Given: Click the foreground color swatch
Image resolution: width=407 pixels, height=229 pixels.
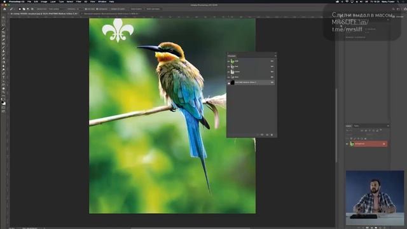Looking at the screenshot, I should [x=3, y=102].
